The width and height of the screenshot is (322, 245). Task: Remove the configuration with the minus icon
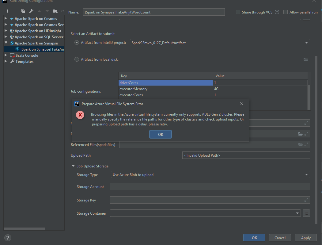click(x=15, y=11)
